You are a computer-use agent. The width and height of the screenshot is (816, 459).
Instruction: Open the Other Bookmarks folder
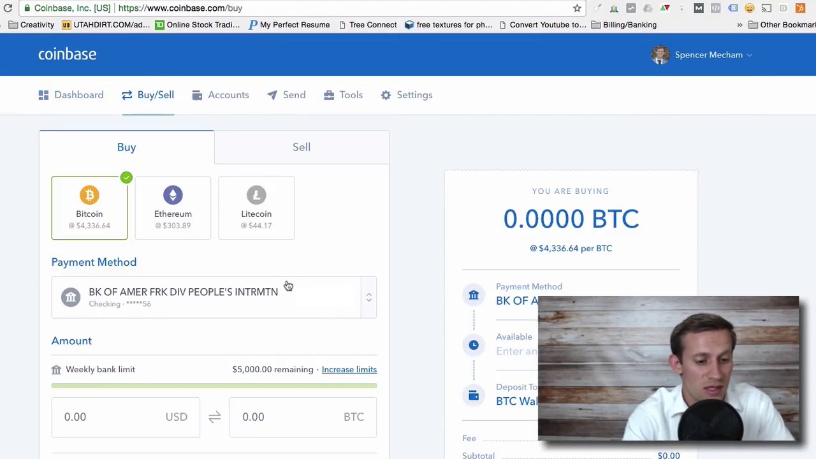click(x=782, y=25)
